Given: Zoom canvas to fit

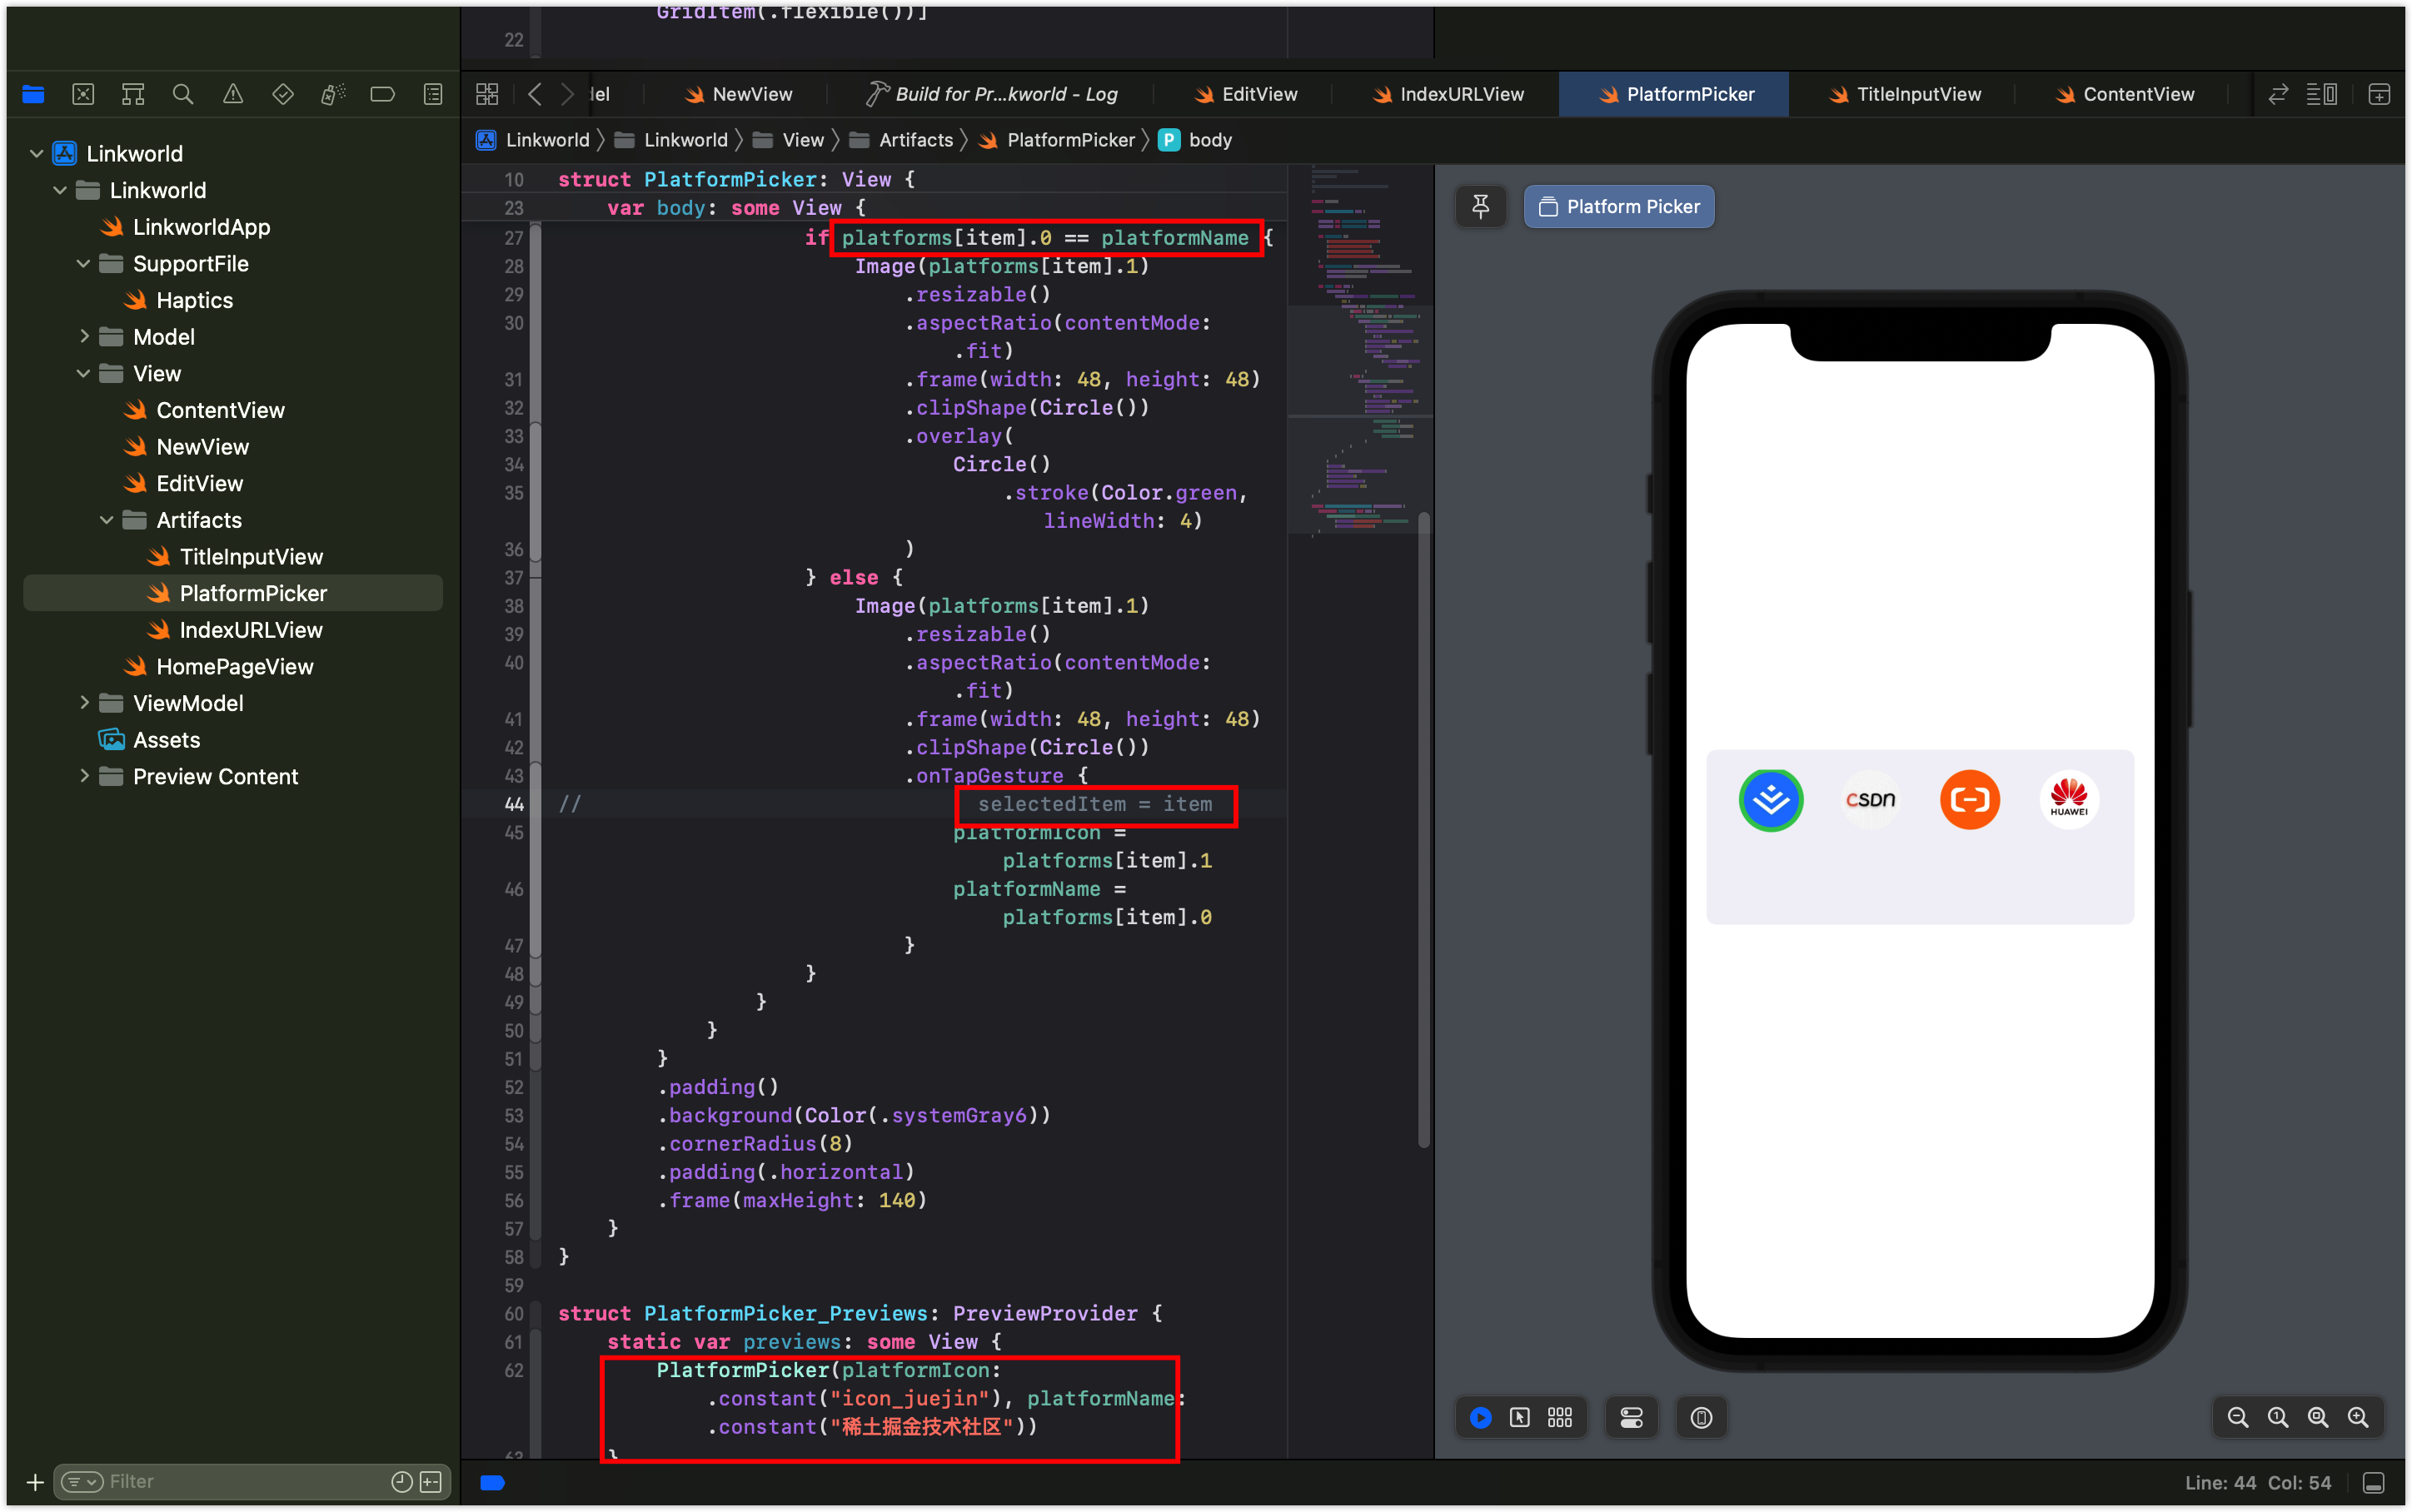Looking at the screenshot, I should 2318,1417.
